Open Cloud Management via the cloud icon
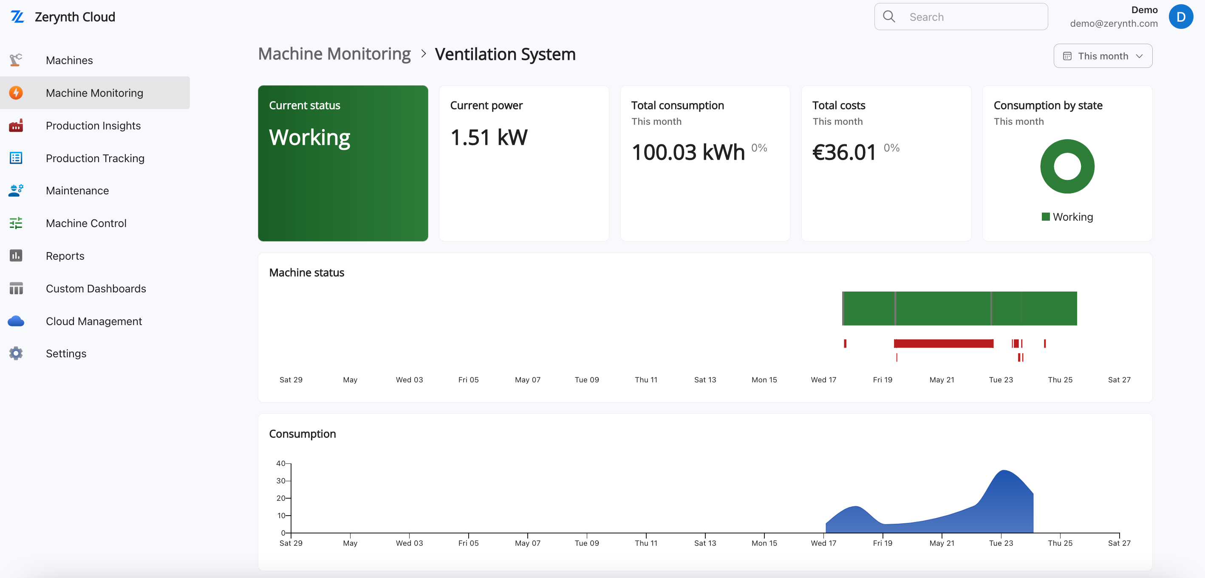The width and height of the screenshot is (1205, 578). 16,320
